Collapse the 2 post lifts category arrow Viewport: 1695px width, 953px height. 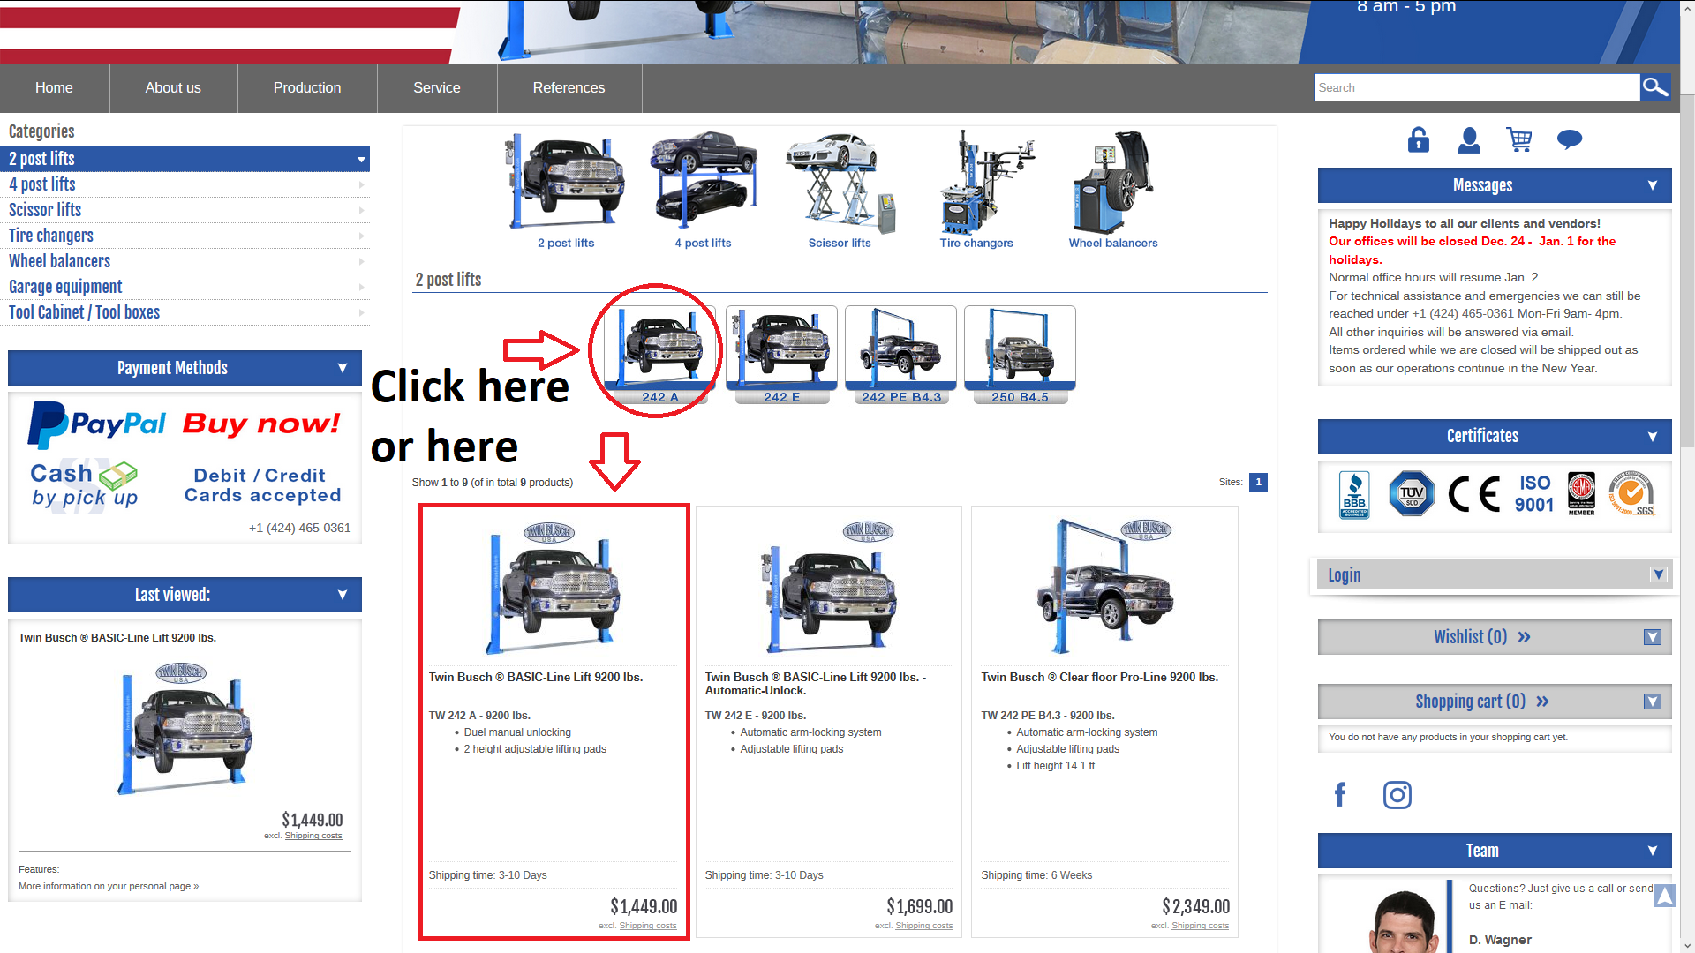point(361,160)
